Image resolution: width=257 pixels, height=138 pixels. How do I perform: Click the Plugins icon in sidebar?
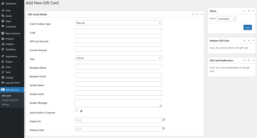click(x=3, y=62)
